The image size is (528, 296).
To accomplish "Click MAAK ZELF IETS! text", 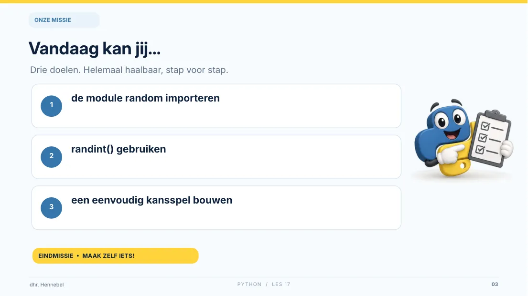I will [x=108, y=255].
